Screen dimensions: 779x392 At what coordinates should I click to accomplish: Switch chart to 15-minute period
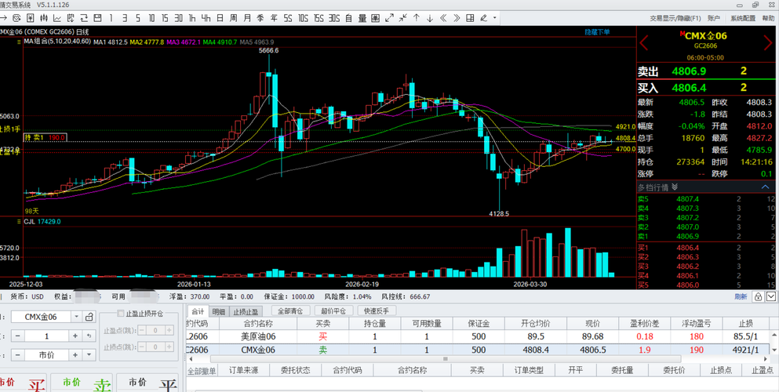[165, 18]
